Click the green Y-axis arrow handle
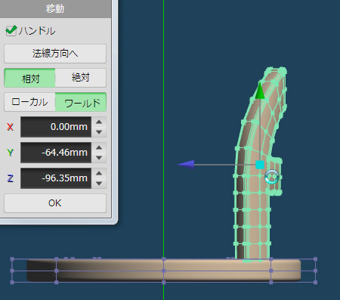The width and height of the screenshot is (340, 300). click(x=260, y=91)
